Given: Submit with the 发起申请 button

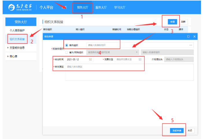Looking at the screenshot, I should click(177, 131).
